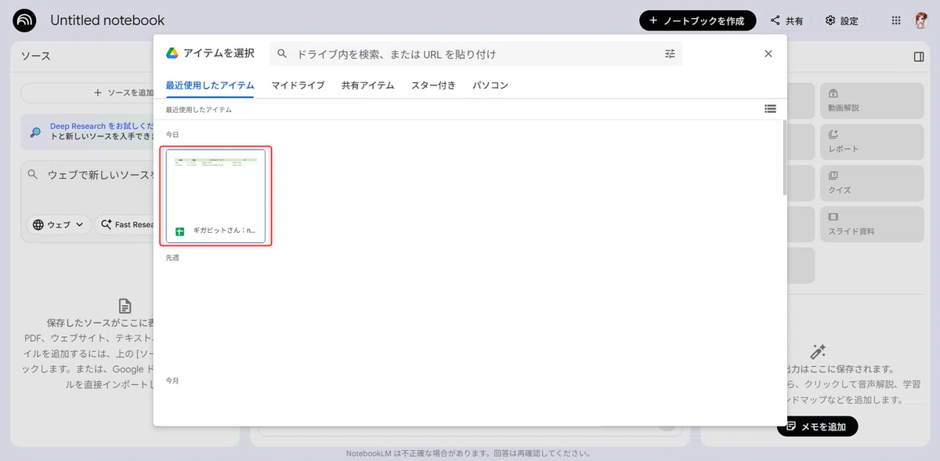The image size is (940, 461).
Task: Open the 共有アイテム tab
Action: [367, 85]
